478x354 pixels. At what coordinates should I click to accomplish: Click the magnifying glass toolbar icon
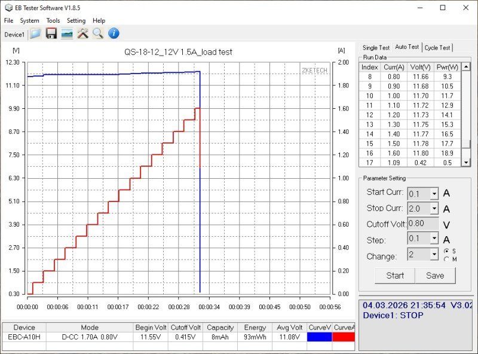pyautogui.click(x=97, y=33)
